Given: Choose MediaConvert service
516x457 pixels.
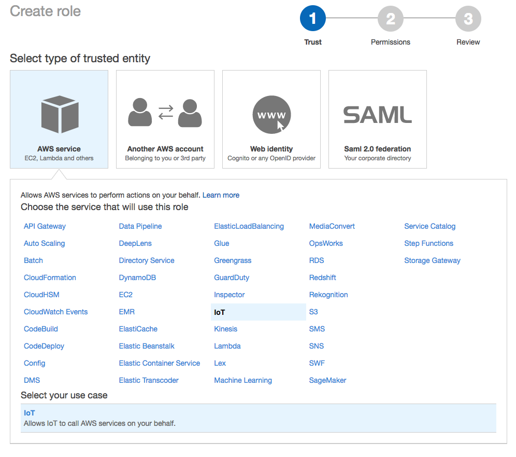Looking at the screenshot, I should tap(332, 226).
